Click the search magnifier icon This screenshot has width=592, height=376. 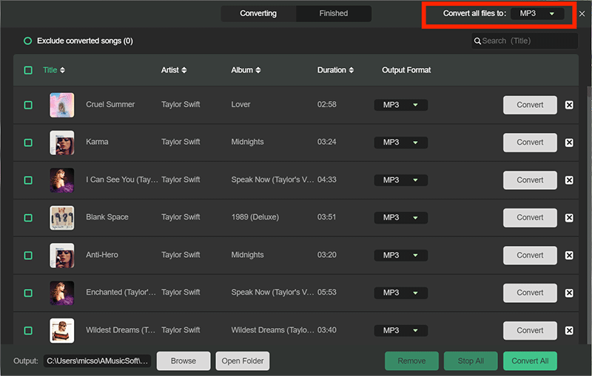tap(477, 41)
